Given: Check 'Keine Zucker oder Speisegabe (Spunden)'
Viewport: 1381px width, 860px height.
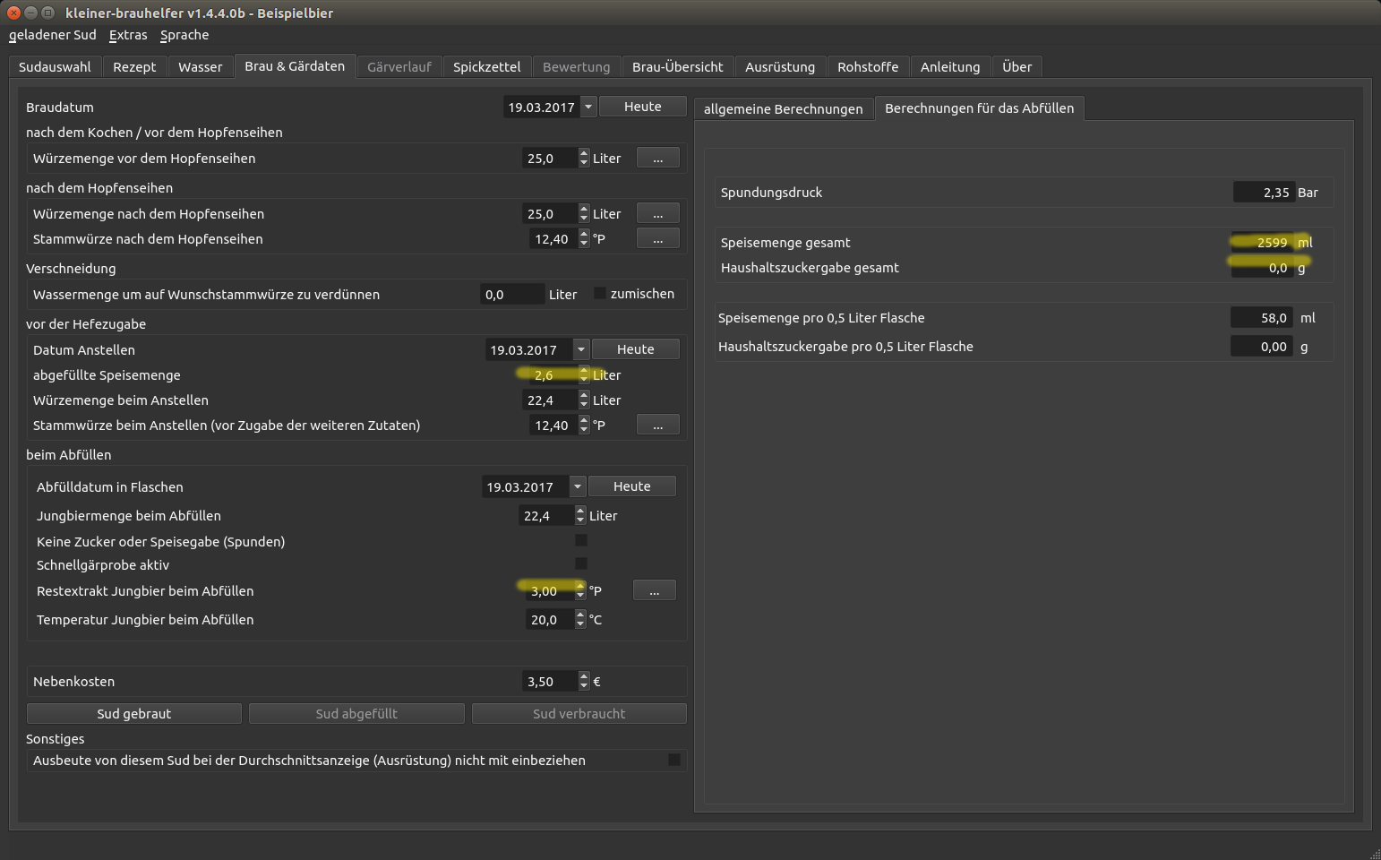Looking at the screenshot, I should click(581, 541).
